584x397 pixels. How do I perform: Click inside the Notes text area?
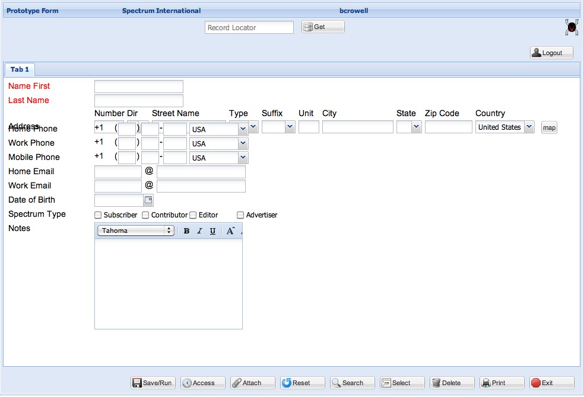[169, 284]
